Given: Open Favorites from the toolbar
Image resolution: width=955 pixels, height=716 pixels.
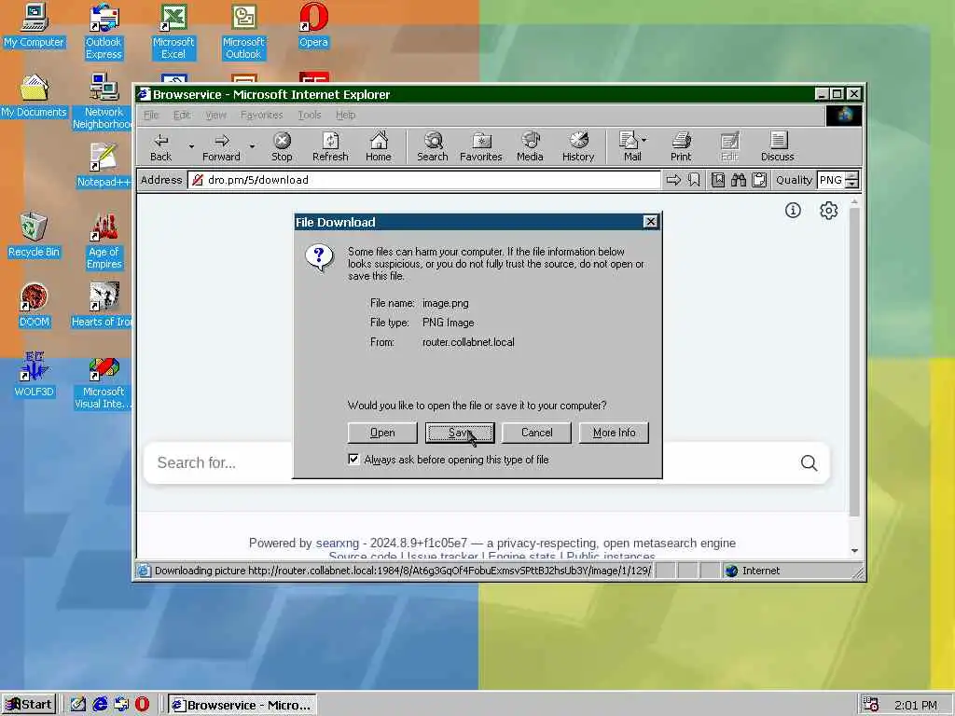Looking at the screenshot, I should [480, 146].
